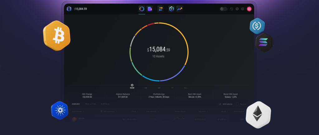Click Best 24H Asset Bitcoin +2.89%

point(195,95)
